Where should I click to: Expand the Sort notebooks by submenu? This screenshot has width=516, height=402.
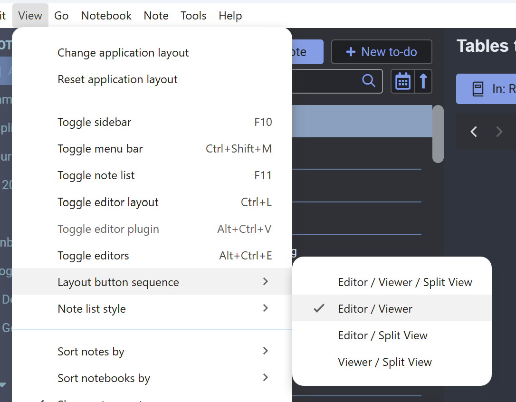[x=104, y=378]
